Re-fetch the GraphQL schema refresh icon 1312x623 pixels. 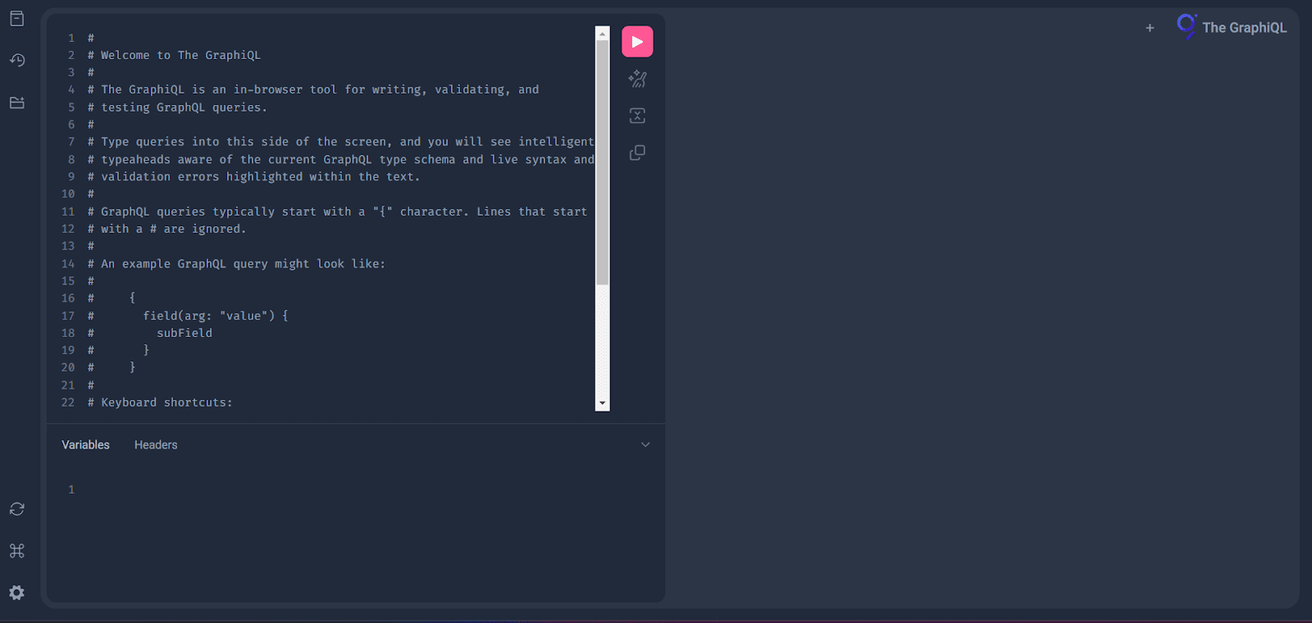[16, 509]
